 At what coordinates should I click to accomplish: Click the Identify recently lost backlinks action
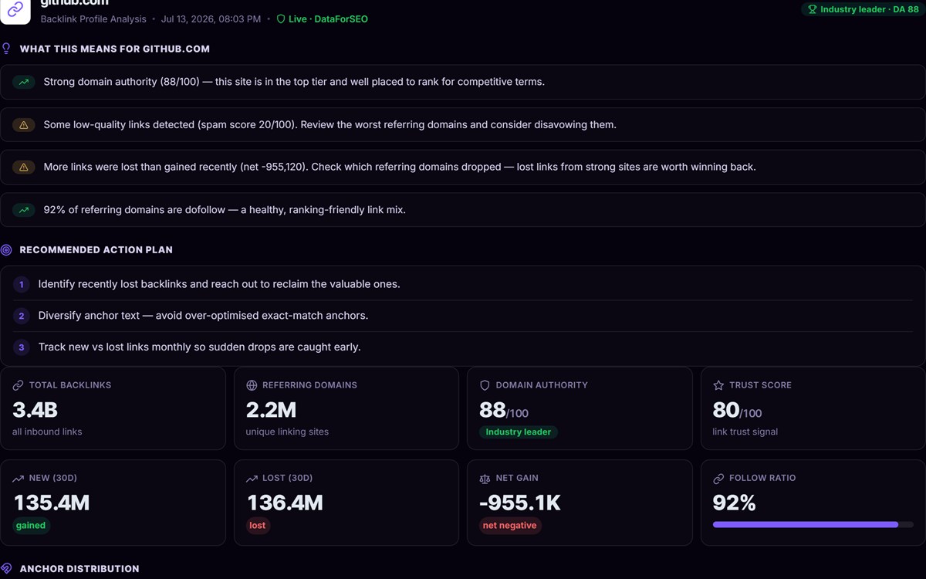tap(219, 285)
